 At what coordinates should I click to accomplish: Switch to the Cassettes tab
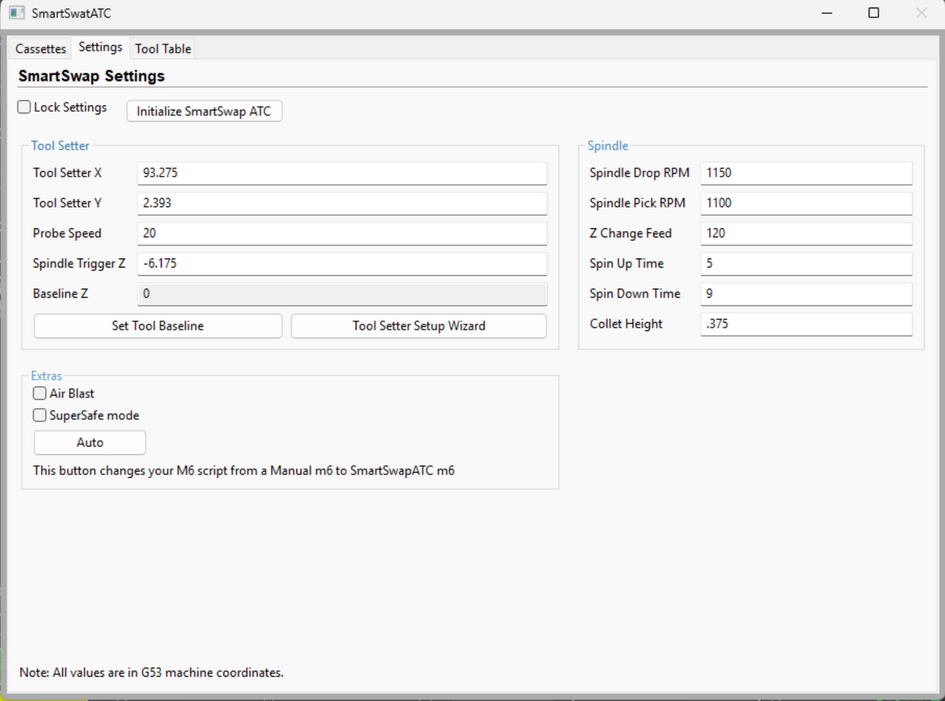tap(41, 49)
